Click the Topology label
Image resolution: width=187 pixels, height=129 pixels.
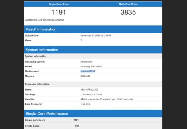(x=30, y=94)
